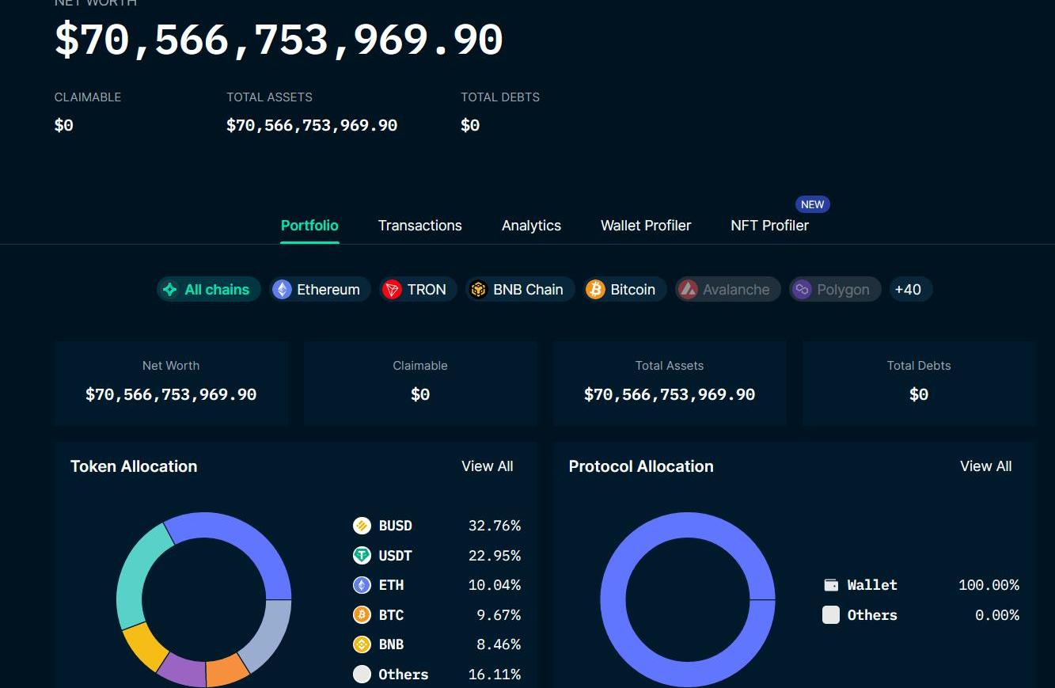The height and width of the screenshot is (688, 1055).
Task: Open the Transactions tab
Action: tap(419, 226)
